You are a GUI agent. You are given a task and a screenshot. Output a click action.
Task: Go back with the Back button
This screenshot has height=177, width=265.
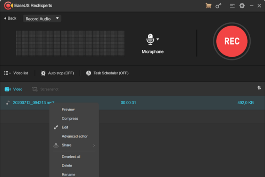[10, 18]
